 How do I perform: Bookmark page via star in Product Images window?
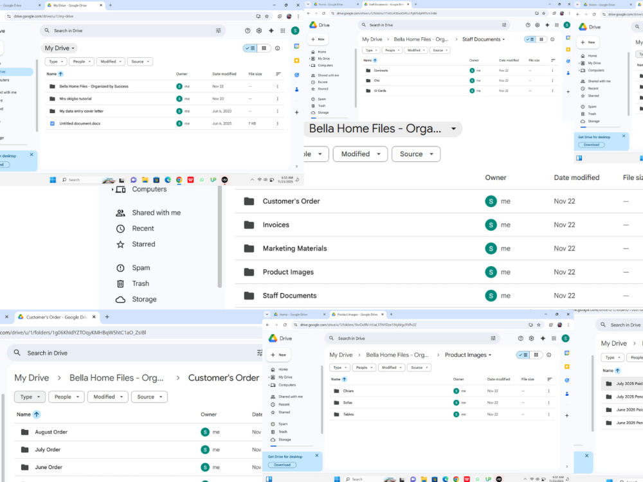(539, 325)
